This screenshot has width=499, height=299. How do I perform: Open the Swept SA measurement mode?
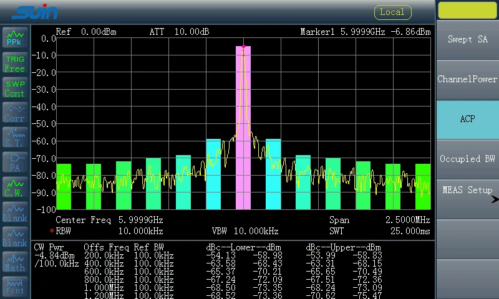pyautogui.click(x=467, y=39)
